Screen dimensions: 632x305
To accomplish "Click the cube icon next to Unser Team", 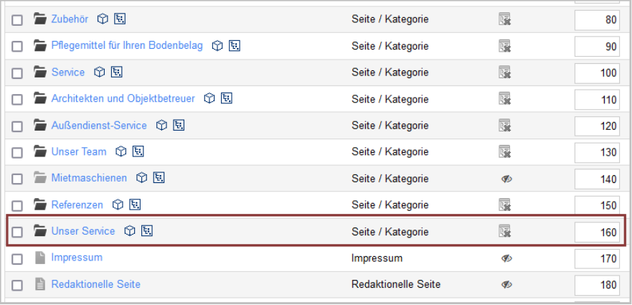I will click(x=121, y=151).
